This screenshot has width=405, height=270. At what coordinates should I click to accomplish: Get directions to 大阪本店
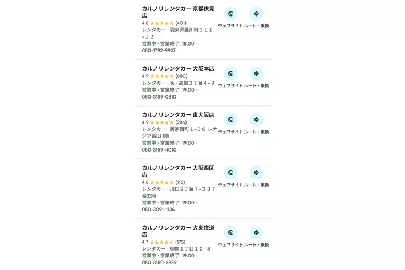coord(256,73)
